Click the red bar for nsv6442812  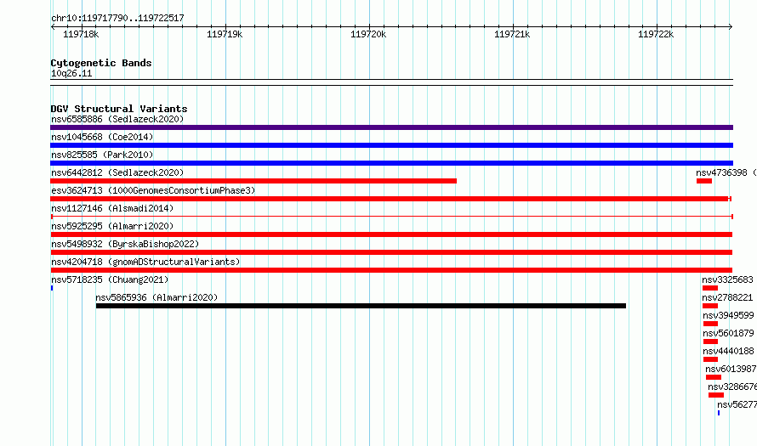[x=253, y=181]
